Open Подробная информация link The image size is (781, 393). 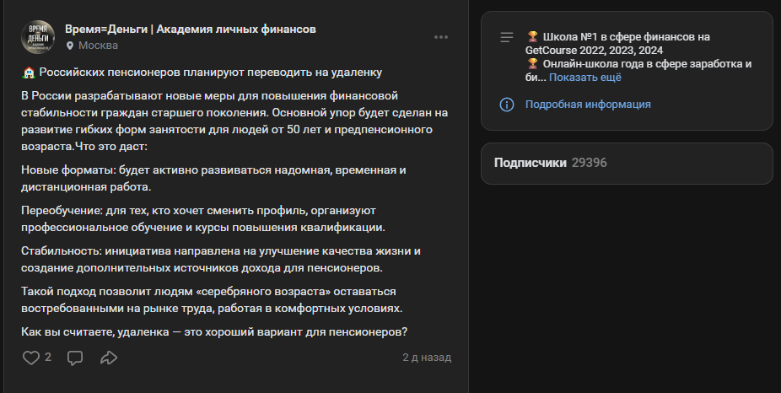(588, 105)
